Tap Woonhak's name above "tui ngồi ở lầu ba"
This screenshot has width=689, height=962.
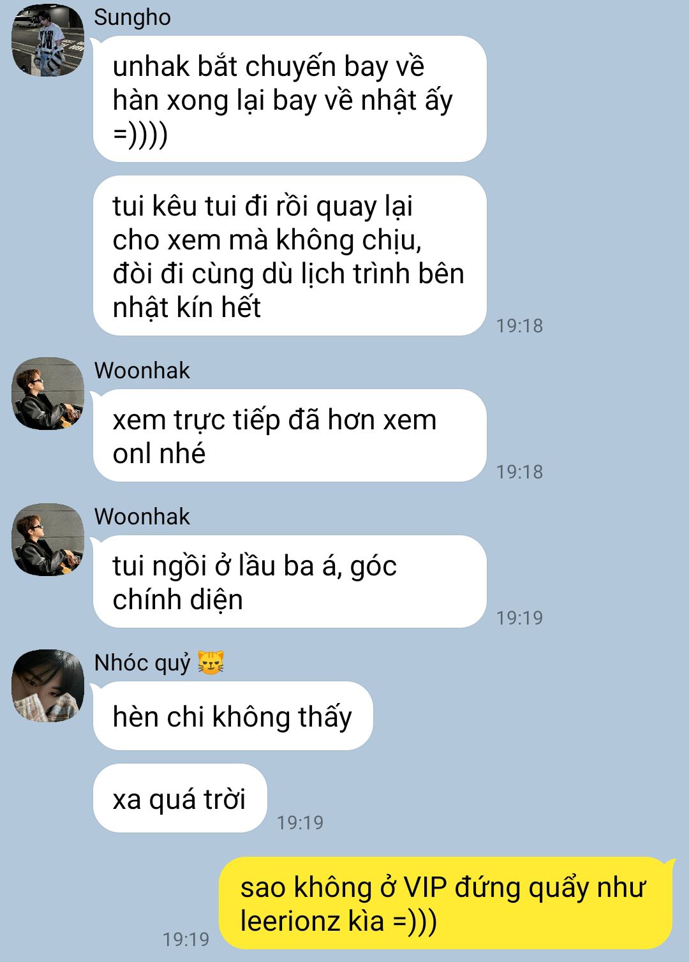142,517
